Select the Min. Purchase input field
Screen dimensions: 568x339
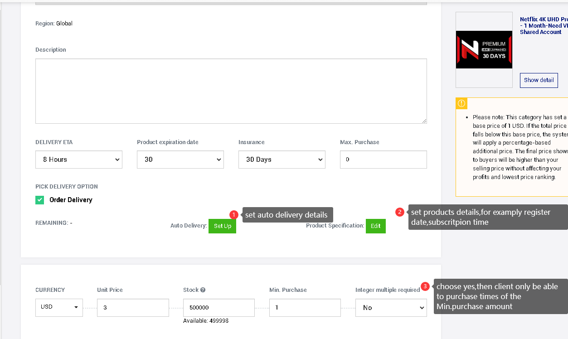coord(305,308)
